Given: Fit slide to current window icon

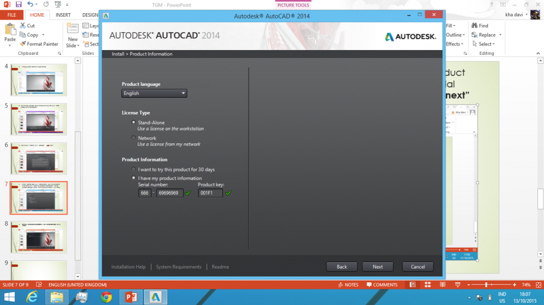Looking at the screenshot, I should pyautogui.click(x=539, y=285).
